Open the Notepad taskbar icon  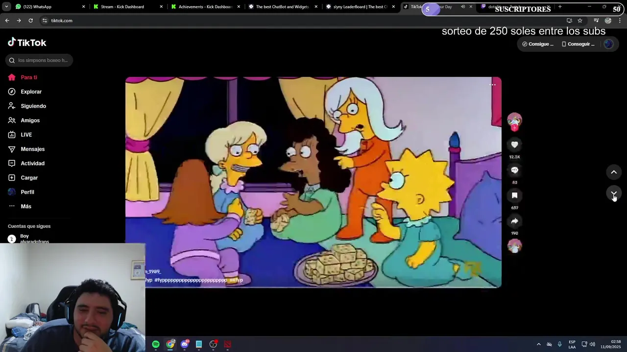point(199,344)
